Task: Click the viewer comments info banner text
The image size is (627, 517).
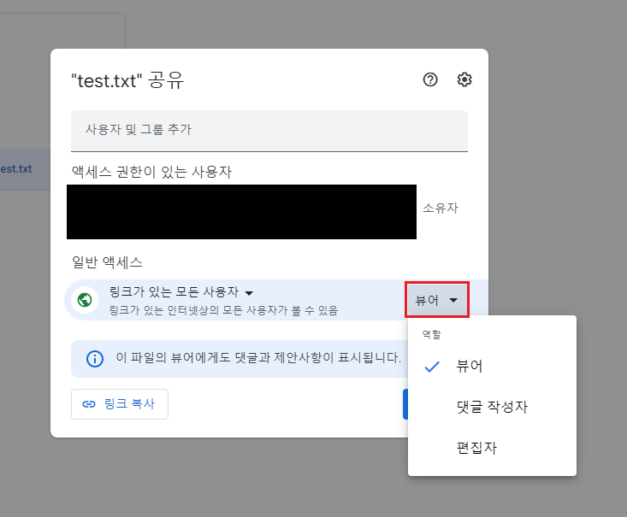Action: pyautogui.click(x=258, y=357)
